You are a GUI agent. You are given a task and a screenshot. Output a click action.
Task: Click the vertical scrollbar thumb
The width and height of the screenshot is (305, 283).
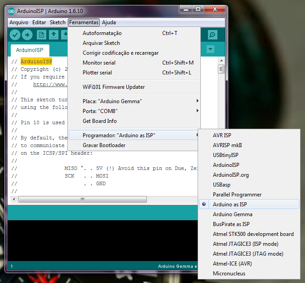click(x=221, y=69)
